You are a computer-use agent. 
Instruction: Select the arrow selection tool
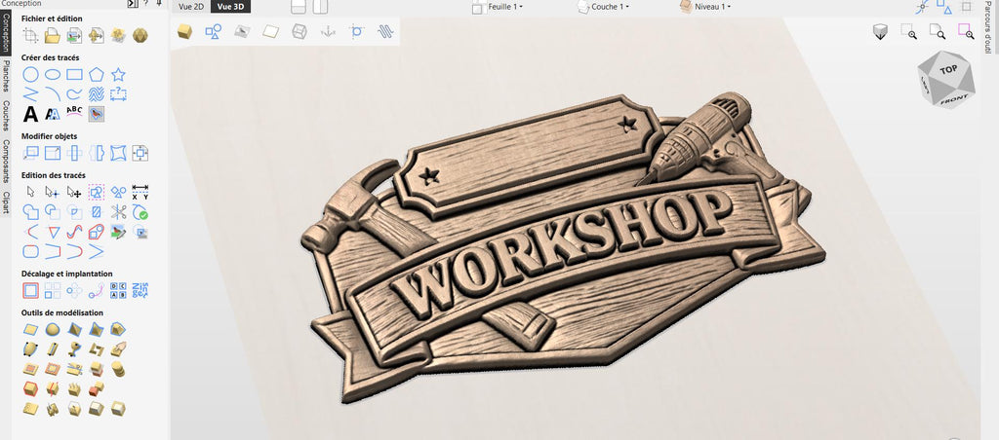pos(30,192)
